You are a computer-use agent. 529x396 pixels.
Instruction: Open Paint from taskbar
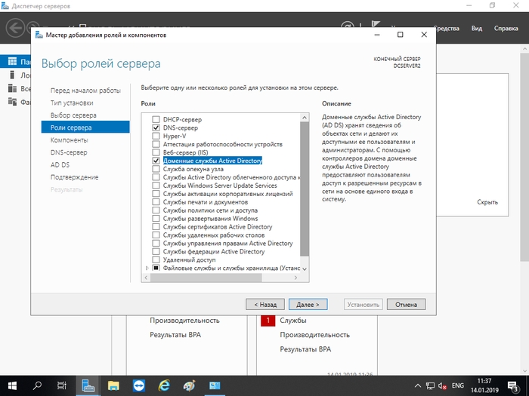pyautogui.click(x=189, y=385)
